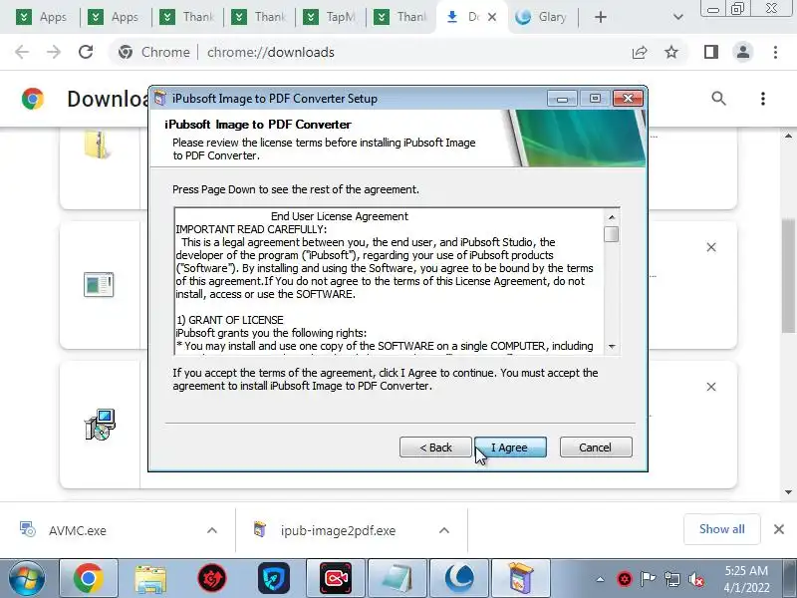This screenshot has height=598, width=797.
Task: Bookmark this page with star icon
Action: (x=671, y=52)
